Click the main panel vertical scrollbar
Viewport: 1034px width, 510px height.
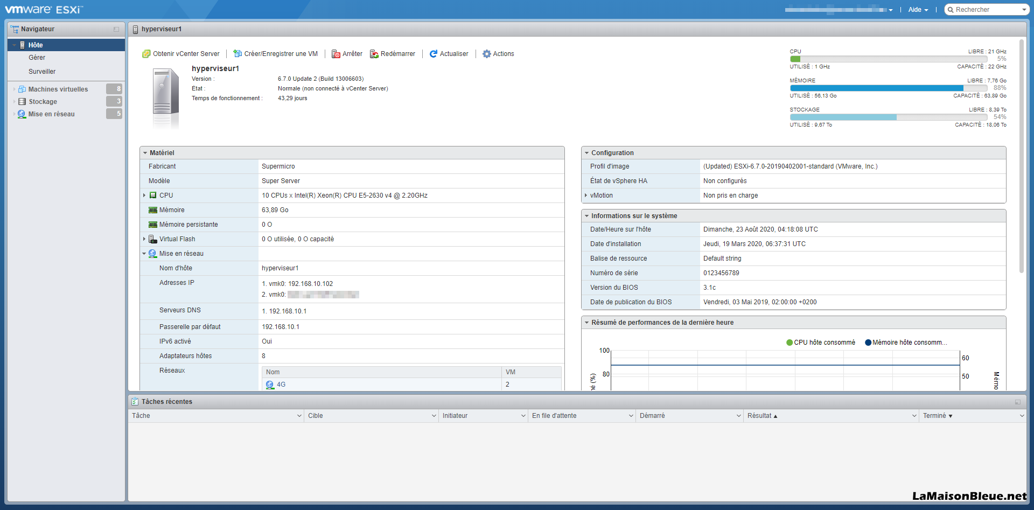(x=1021, y=156)
